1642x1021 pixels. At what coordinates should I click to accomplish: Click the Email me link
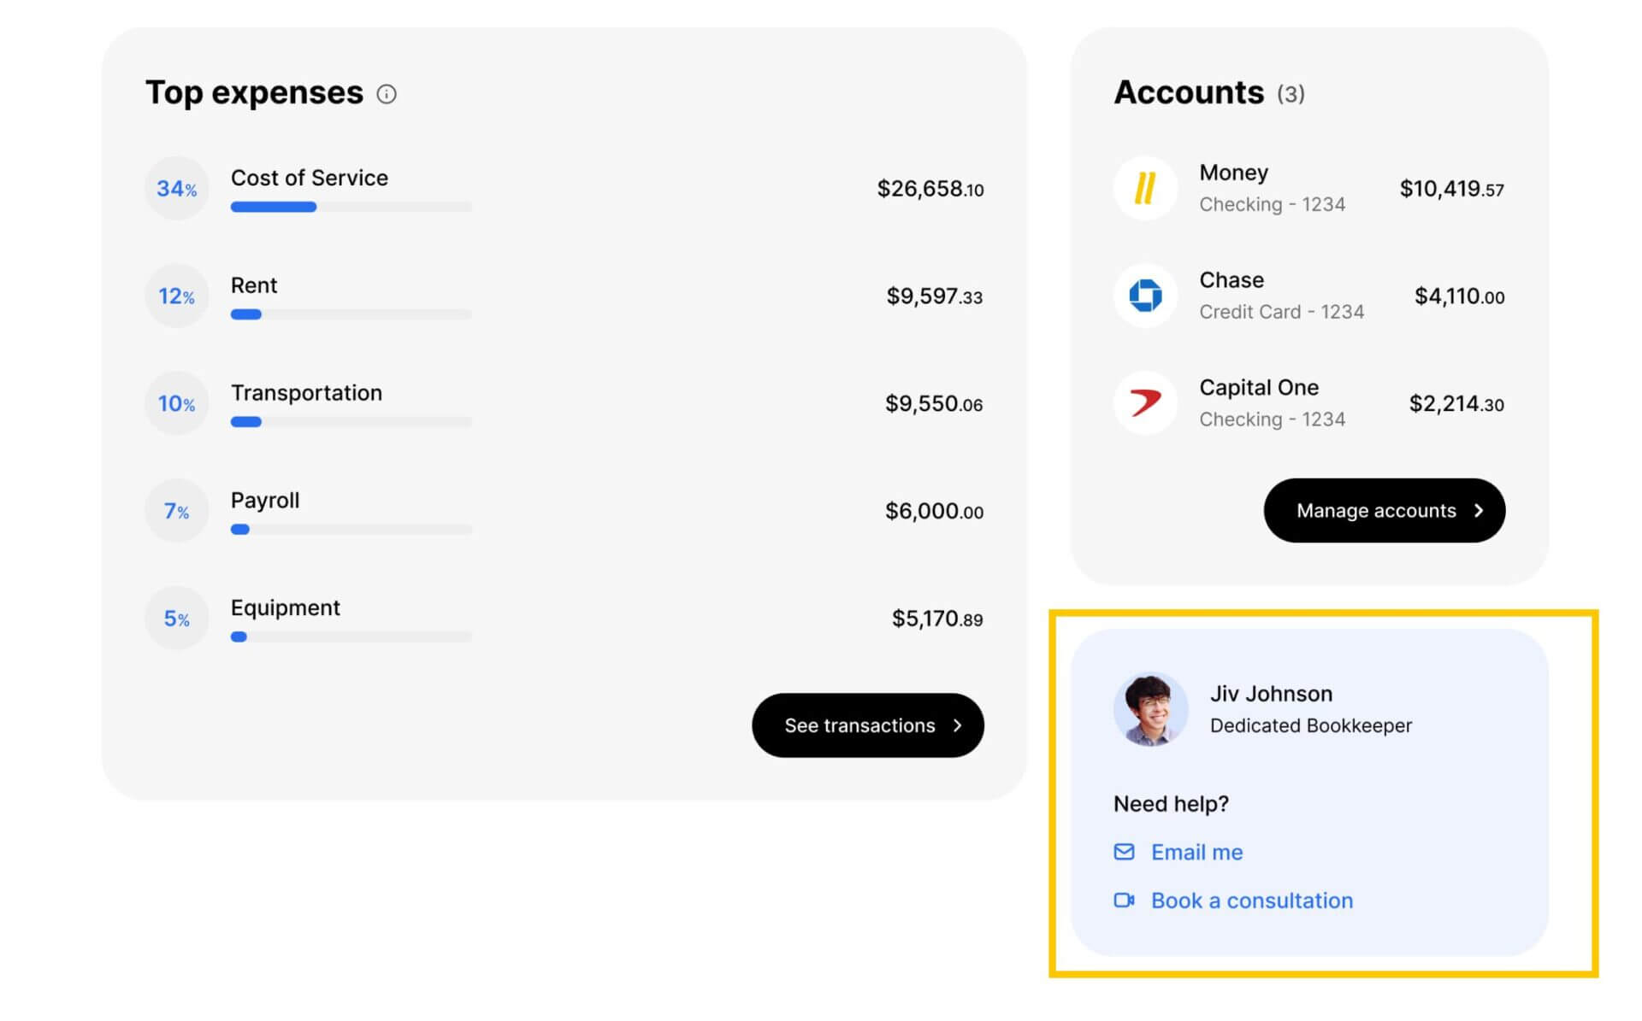[x=1196, y=852]
